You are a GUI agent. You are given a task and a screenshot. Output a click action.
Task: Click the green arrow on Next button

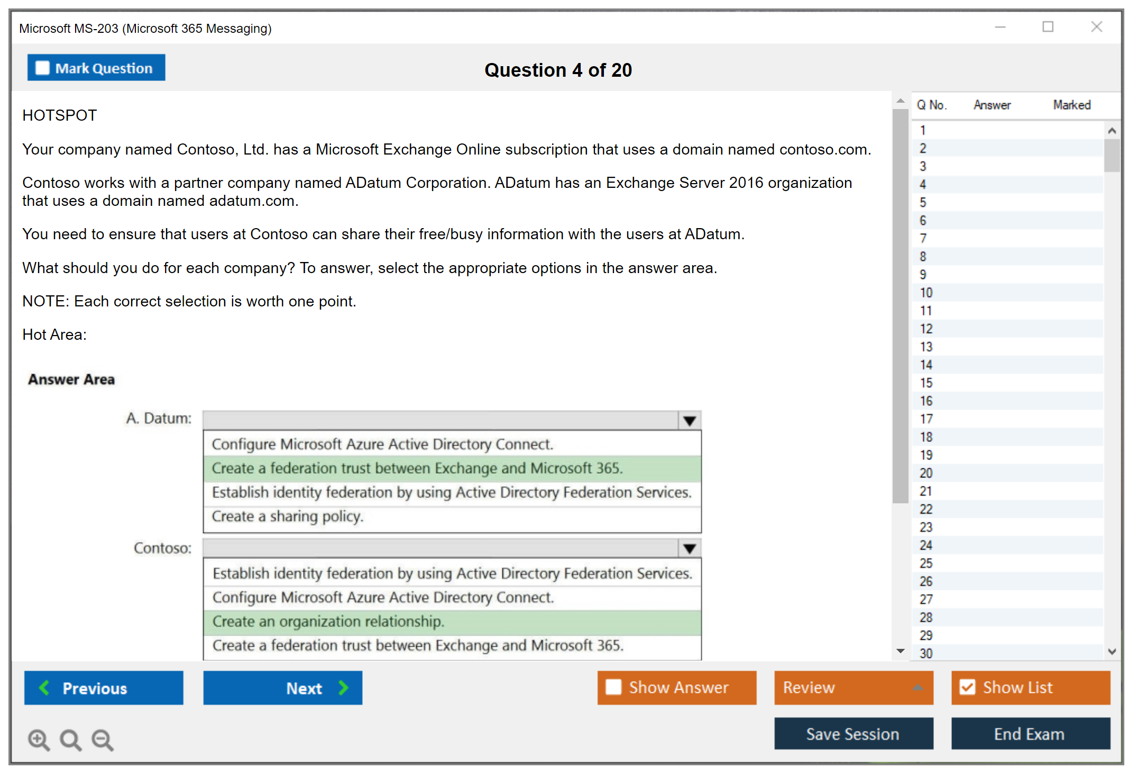tap(344, 687)
